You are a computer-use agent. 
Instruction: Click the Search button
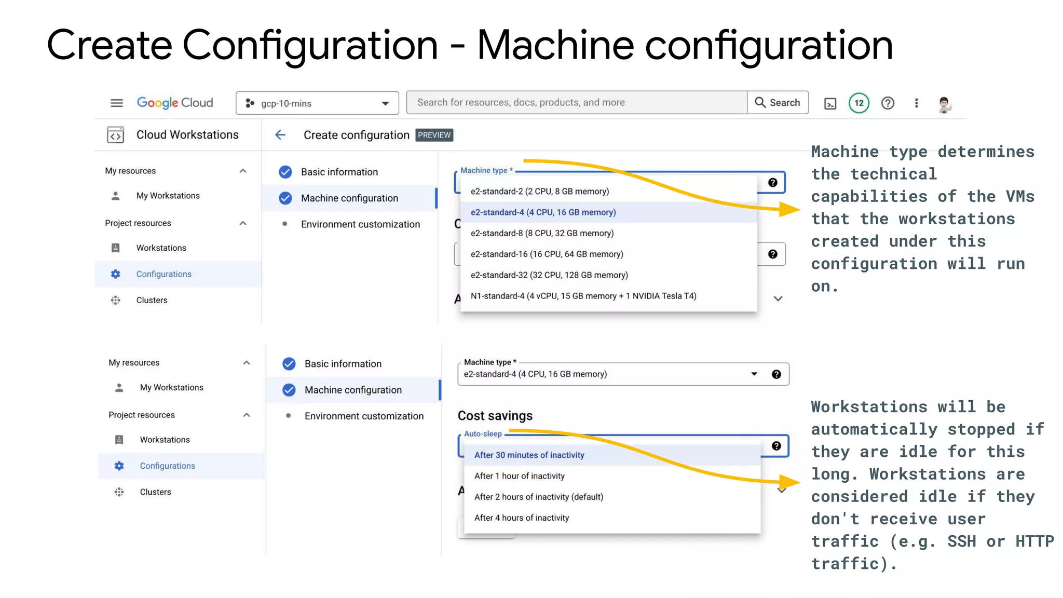point(778,102)
